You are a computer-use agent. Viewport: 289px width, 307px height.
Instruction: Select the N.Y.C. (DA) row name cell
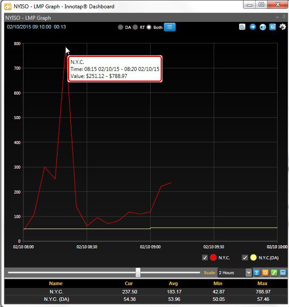[x=56, y=299]
